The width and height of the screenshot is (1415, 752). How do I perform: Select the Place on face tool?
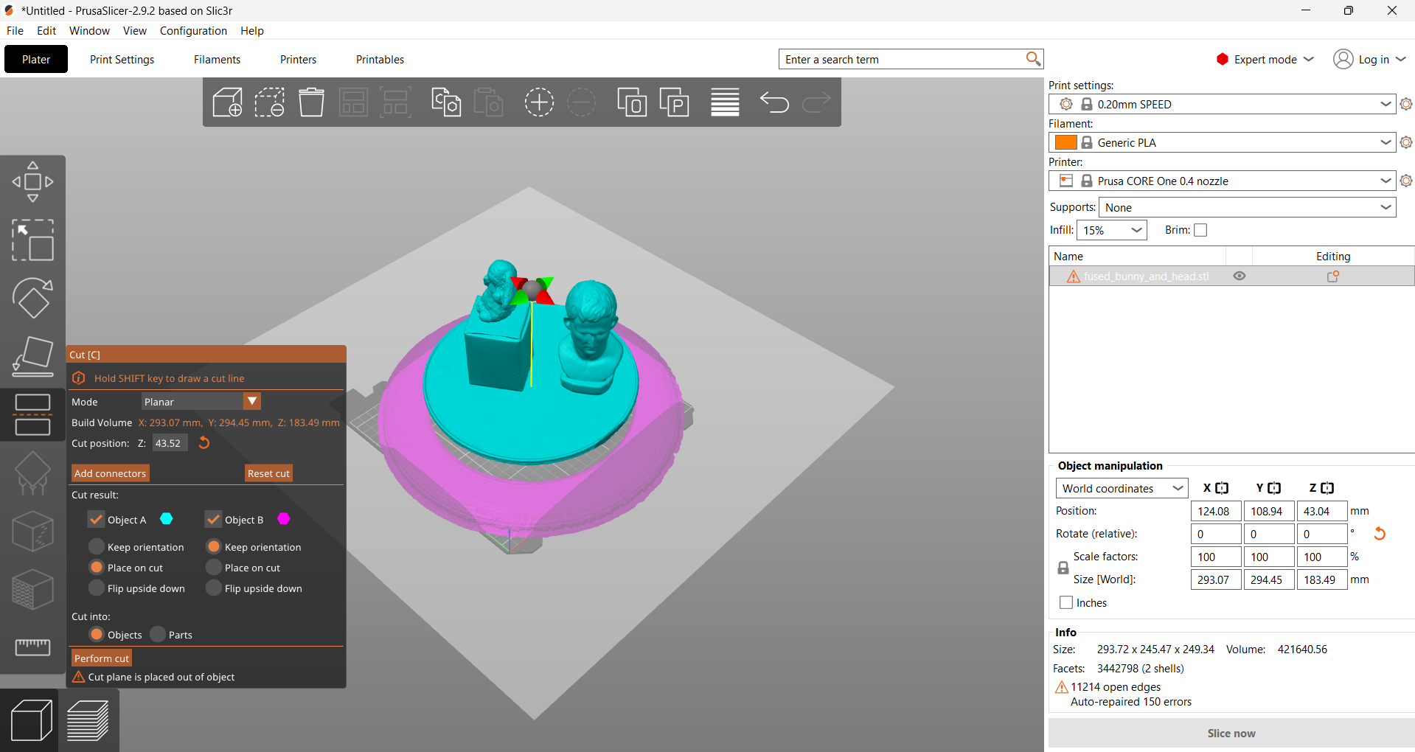pos(32,356)
